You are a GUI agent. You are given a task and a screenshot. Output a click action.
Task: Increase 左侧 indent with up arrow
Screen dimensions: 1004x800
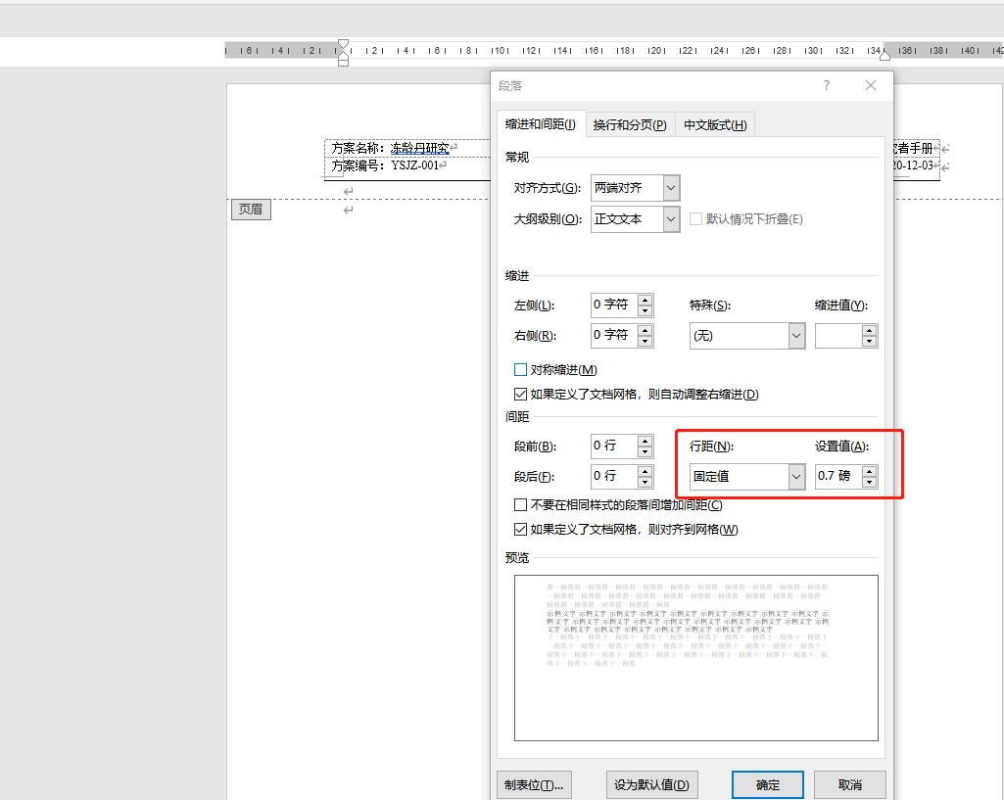point(645,300)
